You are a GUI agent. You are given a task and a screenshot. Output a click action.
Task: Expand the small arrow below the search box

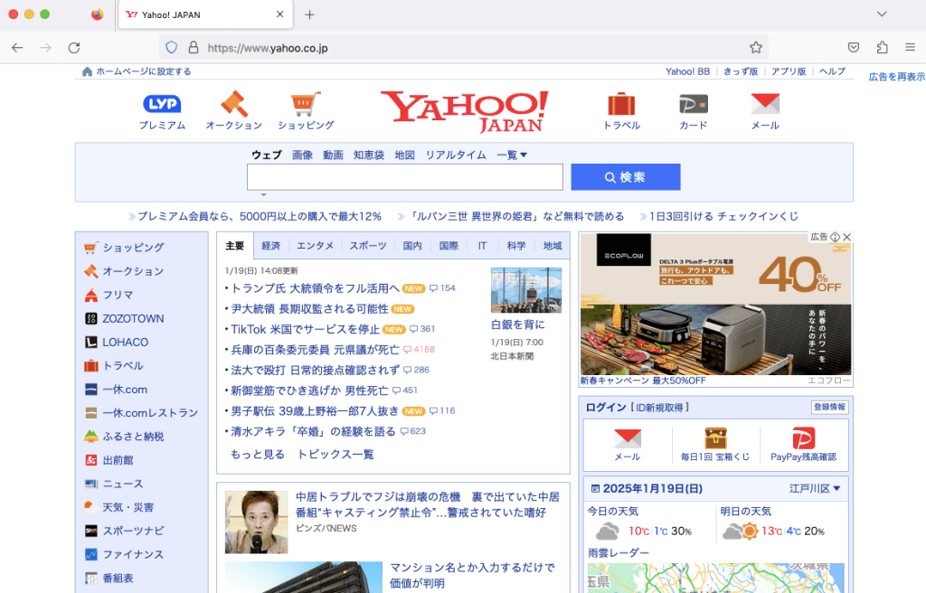click(x=263, y=195)
